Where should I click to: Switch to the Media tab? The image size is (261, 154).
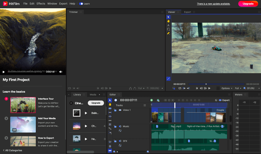coord(93,95)
